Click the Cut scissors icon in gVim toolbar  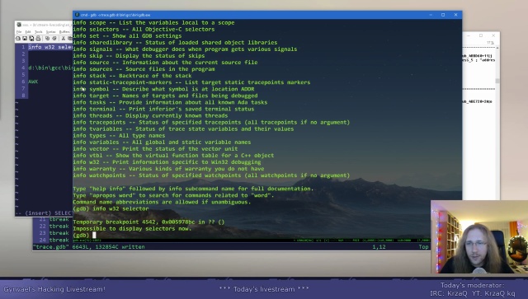[x=63, y=39]
